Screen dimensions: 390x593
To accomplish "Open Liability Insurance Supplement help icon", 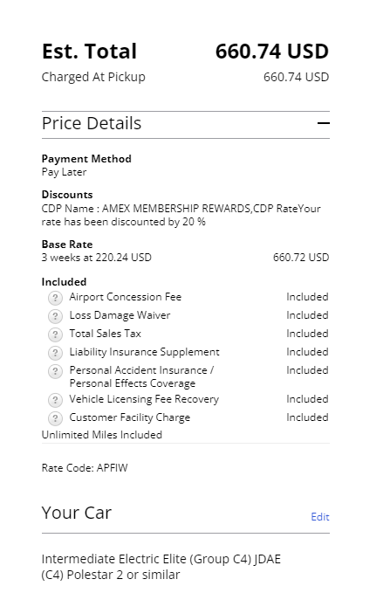I will (x=55, y=353).
